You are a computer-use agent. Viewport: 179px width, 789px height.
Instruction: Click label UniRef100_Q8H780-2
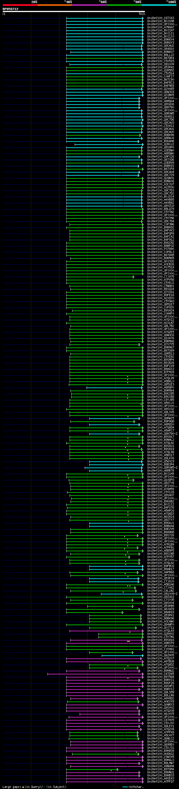pyautogui.click(x=162, y=434)
